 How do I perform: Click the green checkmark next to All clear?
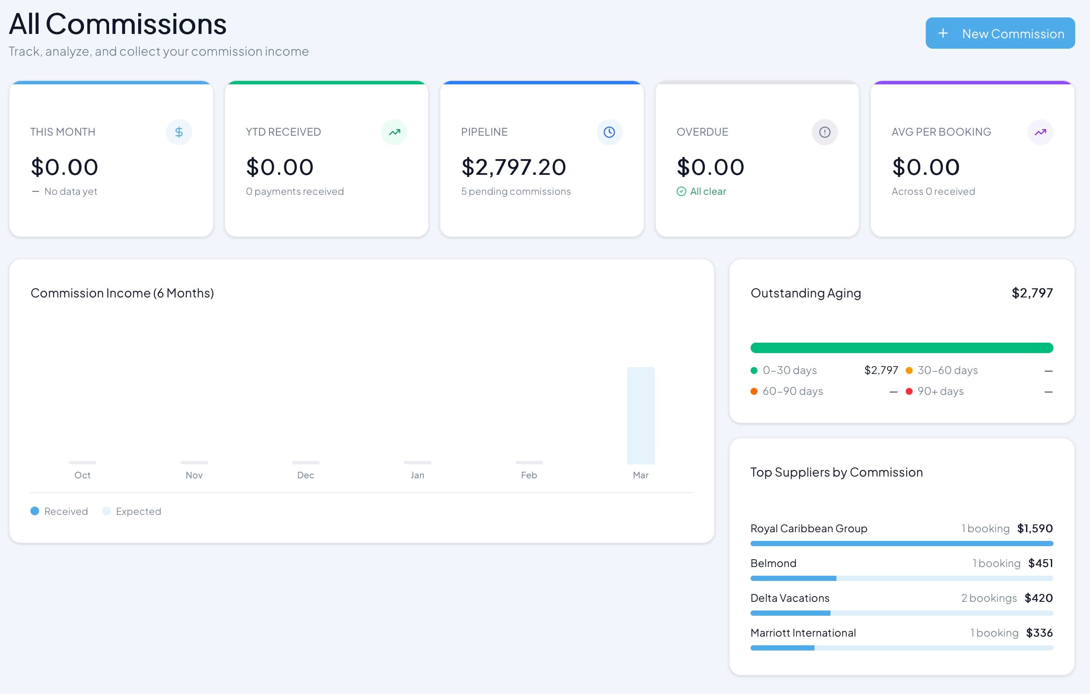tap(682, 191)
